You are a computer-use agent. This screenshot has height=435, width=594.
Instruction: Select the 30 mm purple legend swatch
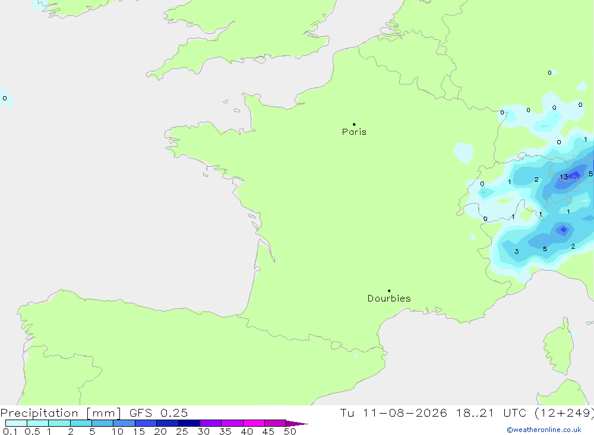[211, 423]
